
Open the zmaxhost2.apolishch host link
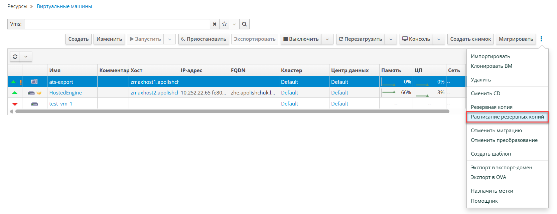tap(155, 93)
